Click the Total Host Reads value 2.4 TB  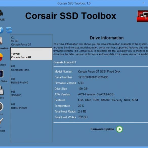click(82, 112)
